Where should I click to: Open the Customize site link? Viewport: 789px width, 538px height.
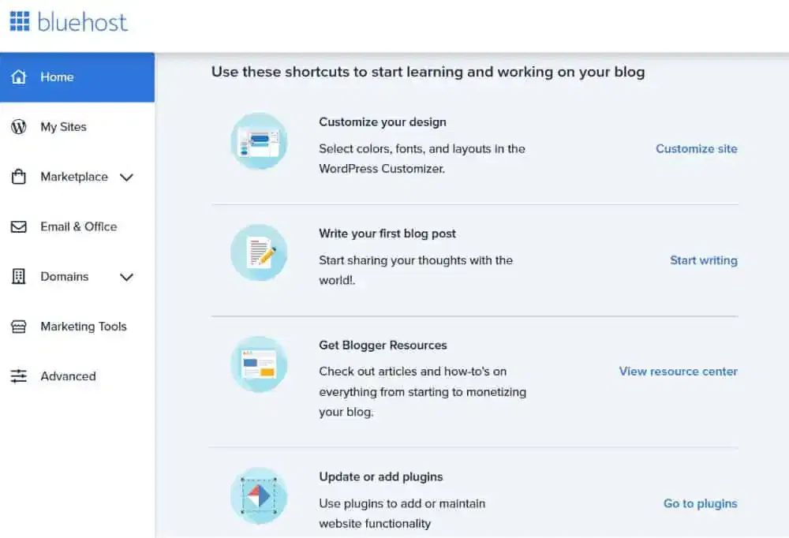point(697,148)
